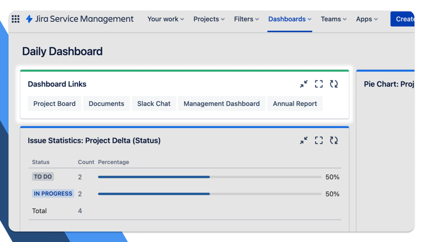
Task: Open the Dashboards menu
Action: (289, 19)
